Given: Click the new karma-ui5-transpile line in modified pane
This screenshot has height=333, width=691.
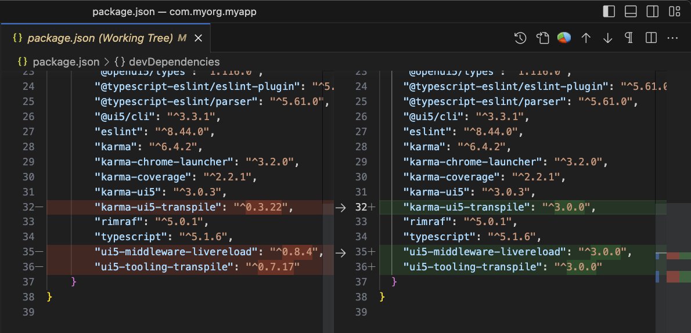Looking at the screenshot, I should point(523,207).
